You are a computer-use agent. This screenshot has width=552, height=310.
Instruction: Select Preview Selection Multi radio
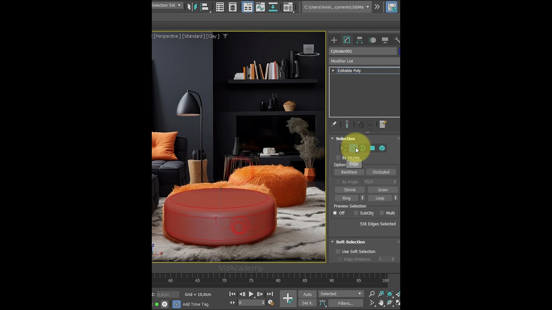coord(382,213)
